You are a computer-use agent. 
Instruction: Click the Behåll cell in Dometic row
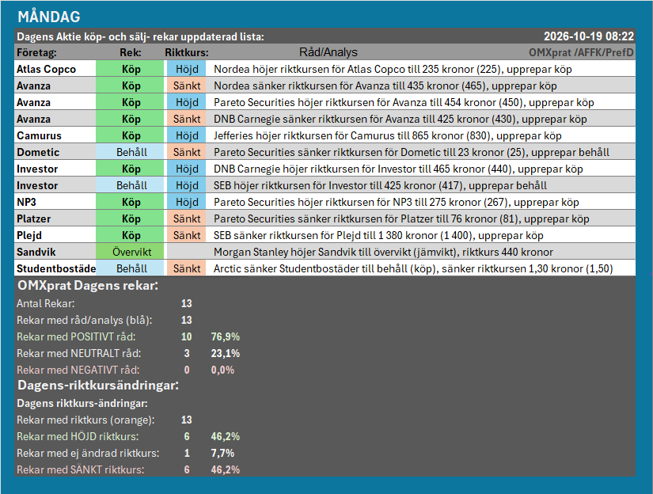131,153
